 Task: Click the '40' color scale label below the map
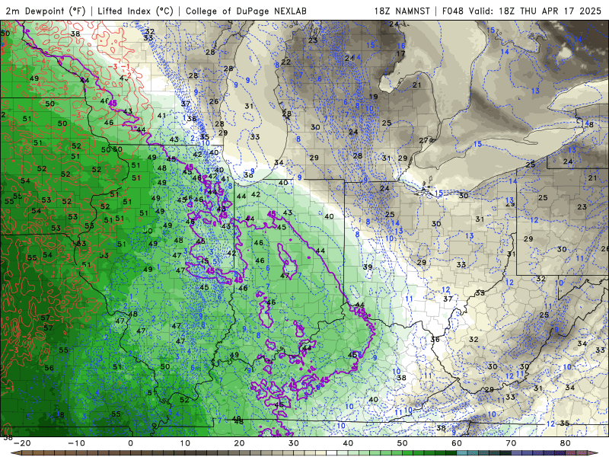(348, 443)
